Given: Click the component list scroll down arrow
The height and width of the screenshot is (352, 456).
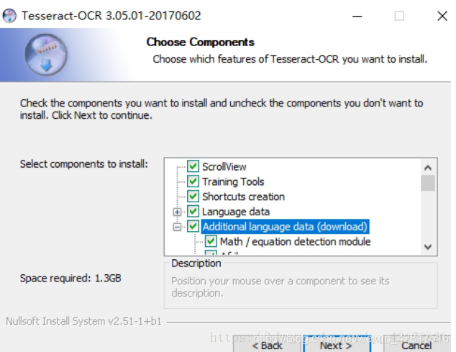Looking at the screenshot, I should pos(428,247).
